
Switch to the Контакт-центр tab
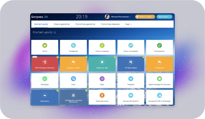point(41,24)
